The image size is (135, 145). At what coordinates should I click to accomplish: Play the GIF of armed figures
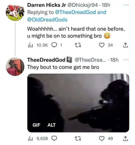click(78, 103)
